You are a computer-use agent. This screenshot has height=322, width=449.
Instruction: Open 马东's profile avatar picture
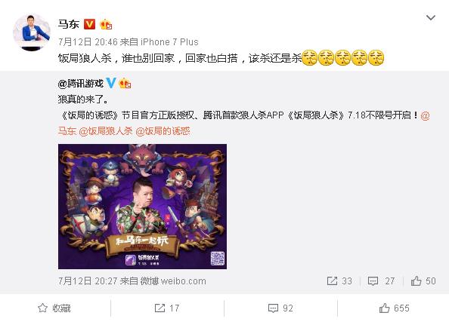32,32
